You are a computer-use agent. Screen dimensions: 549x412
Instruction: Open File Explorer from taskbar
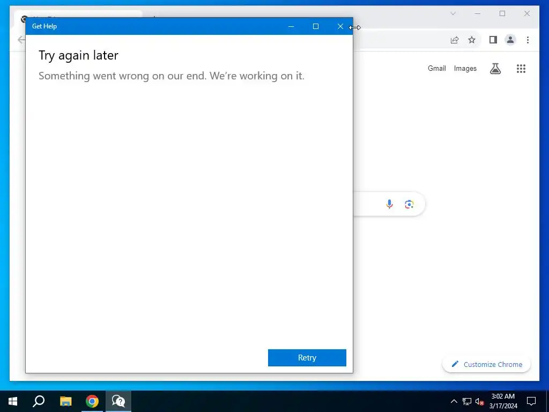coord(65,401)
